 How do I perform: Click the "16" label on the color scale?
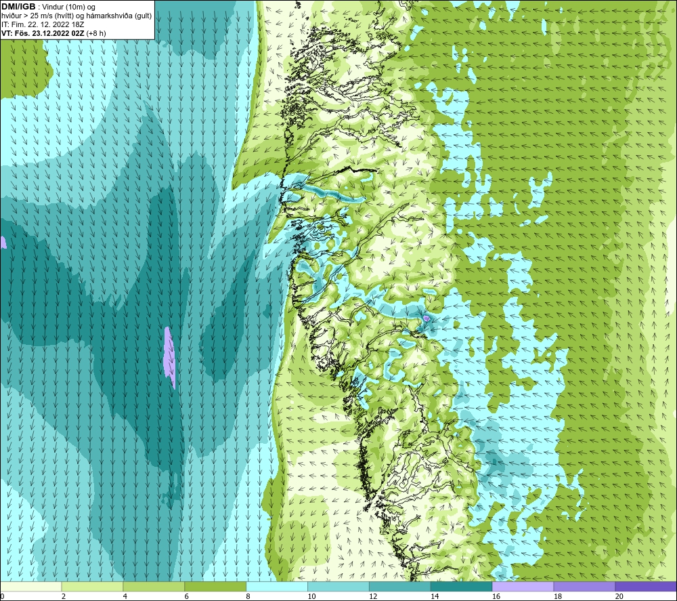(496, 596)
